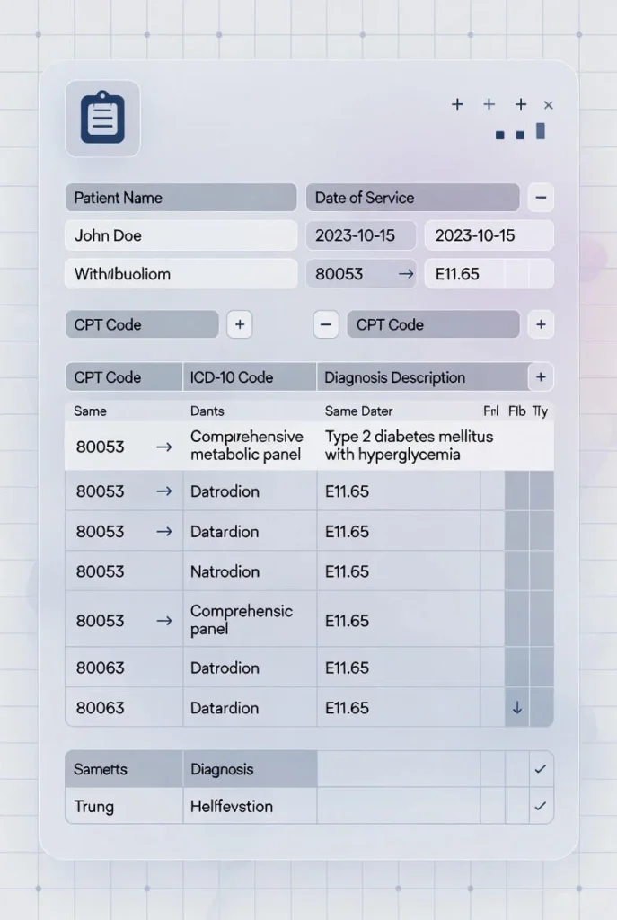Click the Natrodion table row entry

225,571
